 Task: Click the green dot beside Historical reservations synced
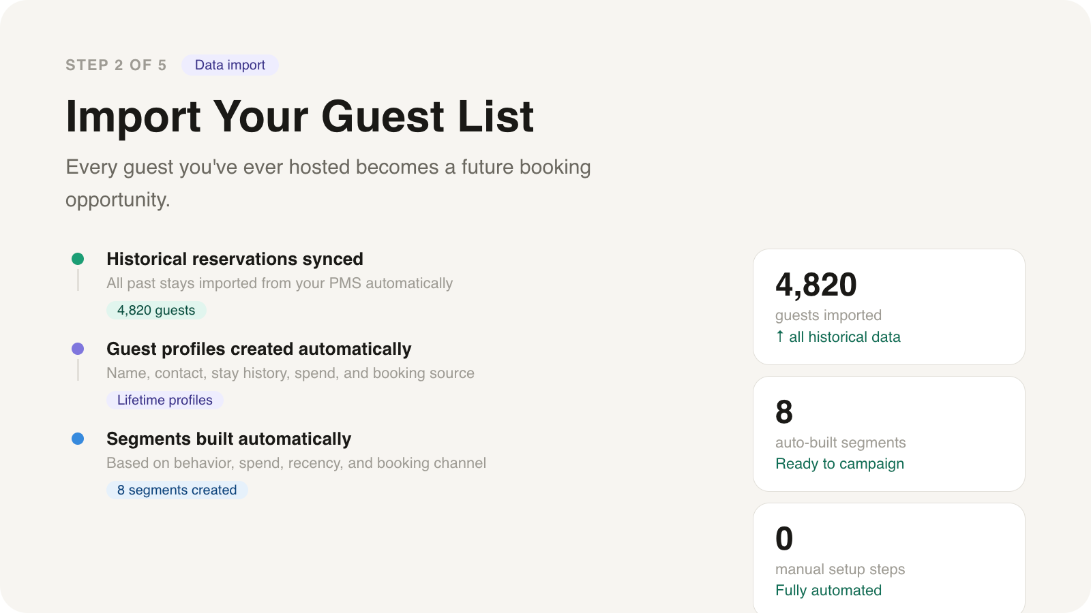click(78, 259)
